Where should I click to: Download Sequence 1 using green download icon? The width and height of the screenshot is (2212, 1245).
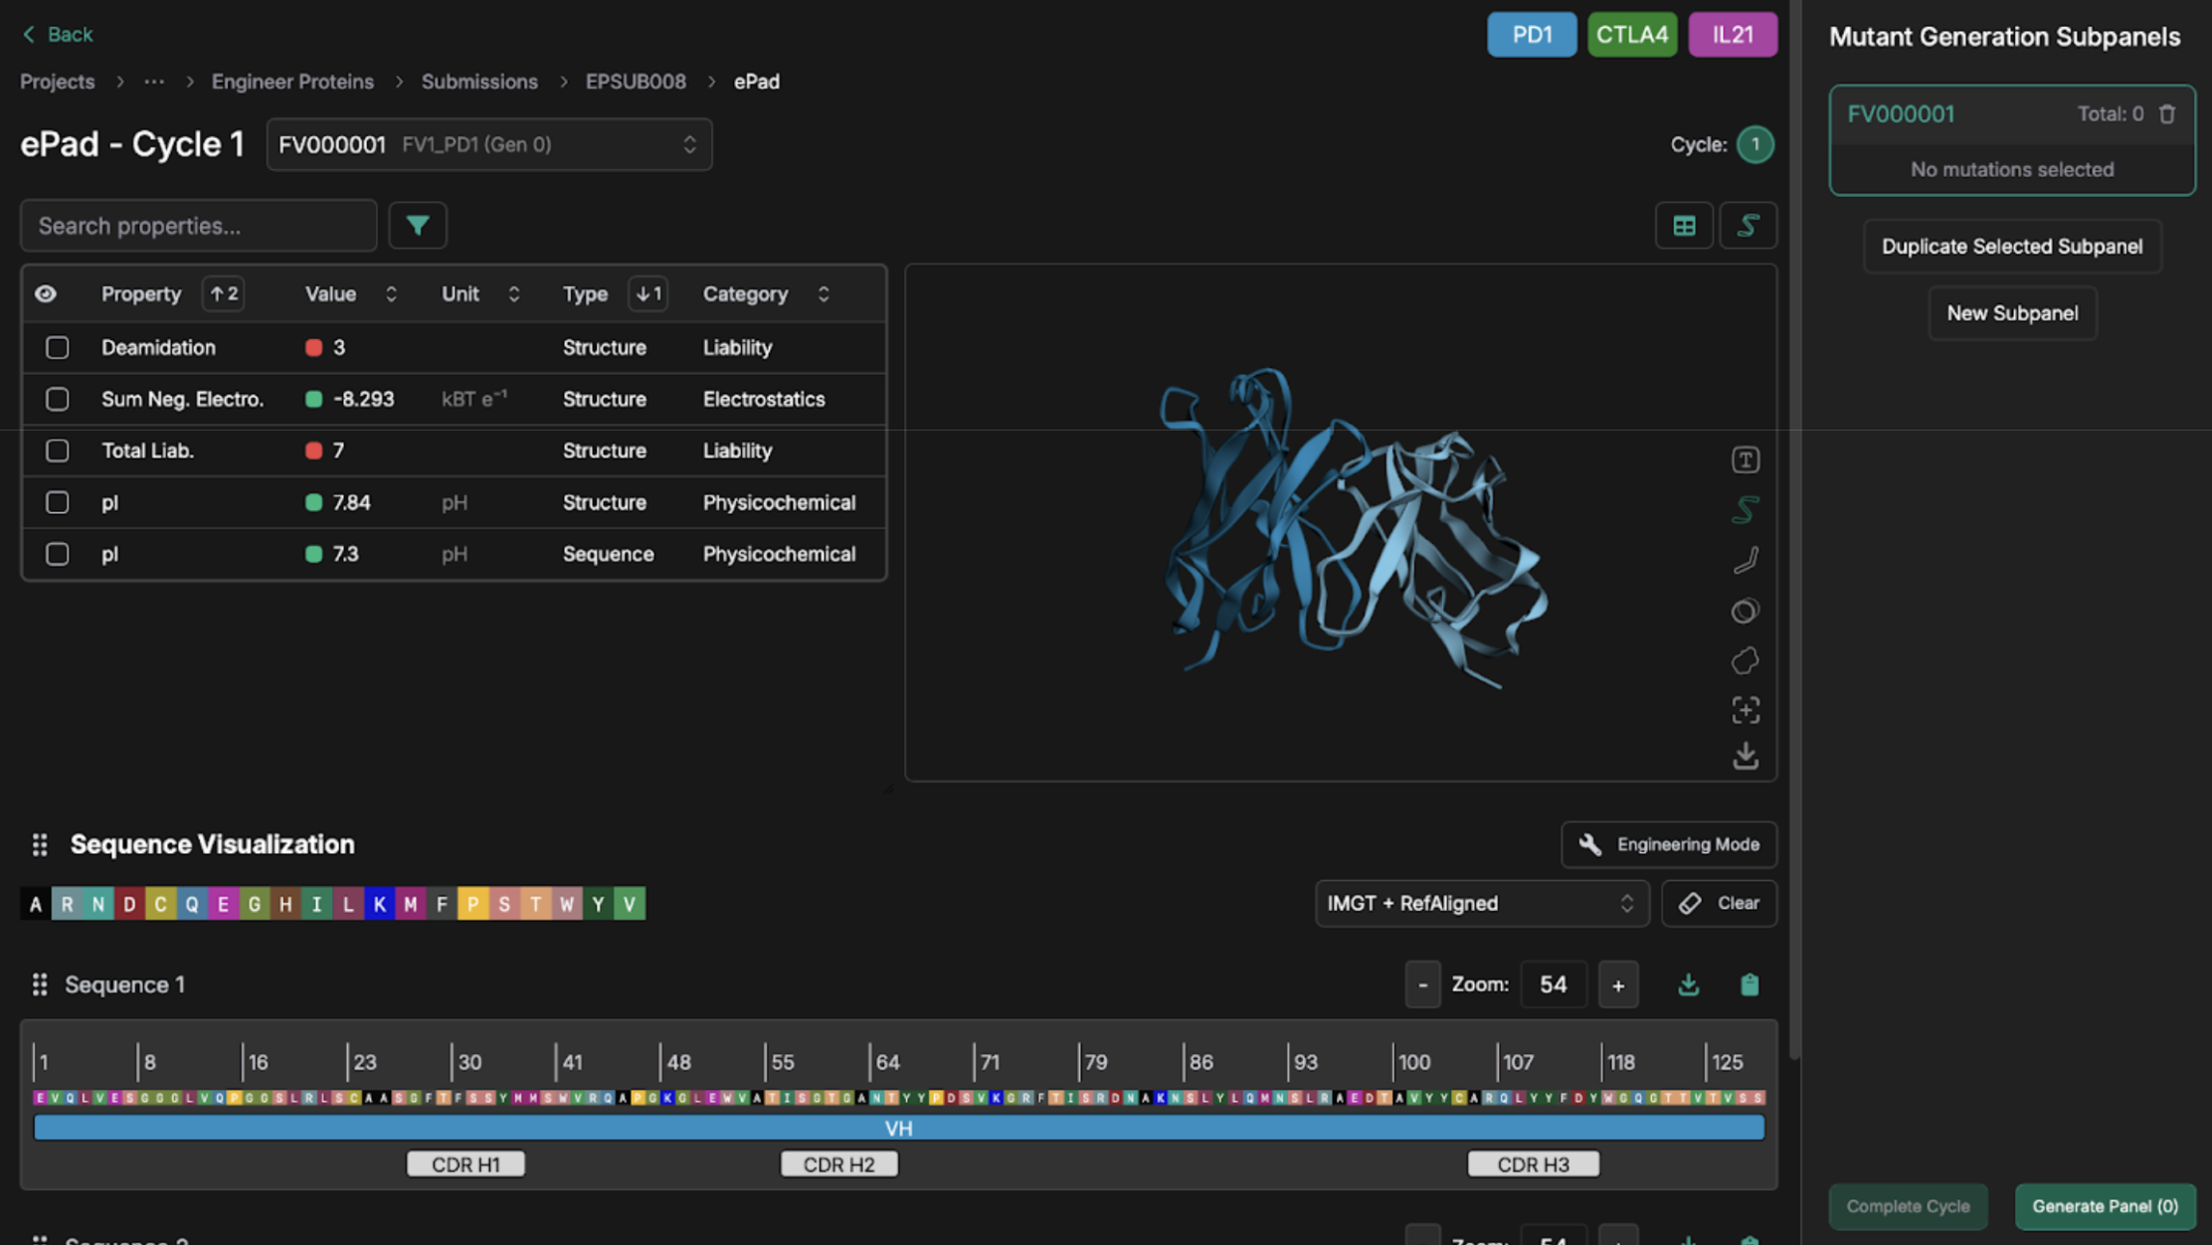(1688, 984)
